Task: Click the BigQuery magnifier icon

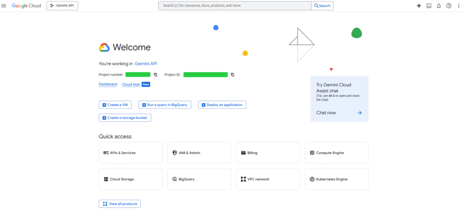Action: click(175, 179)
